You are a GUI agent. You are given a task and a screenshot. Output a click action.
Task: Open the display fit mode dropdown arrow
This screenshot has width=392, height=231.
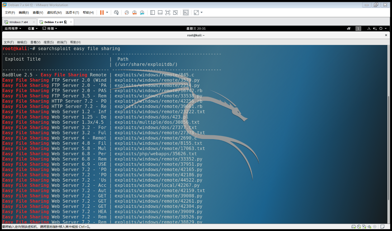click(x=202, y=12)
